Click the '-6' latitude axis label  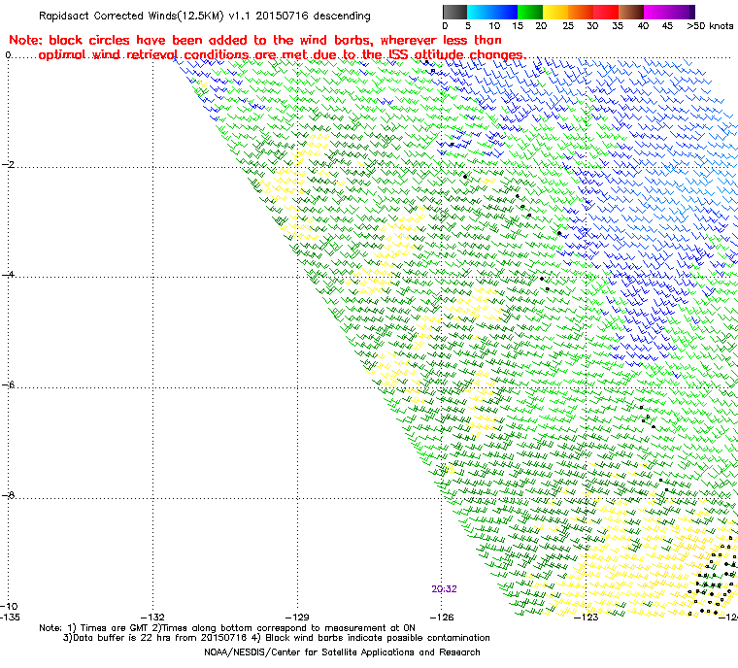point(9,384)
